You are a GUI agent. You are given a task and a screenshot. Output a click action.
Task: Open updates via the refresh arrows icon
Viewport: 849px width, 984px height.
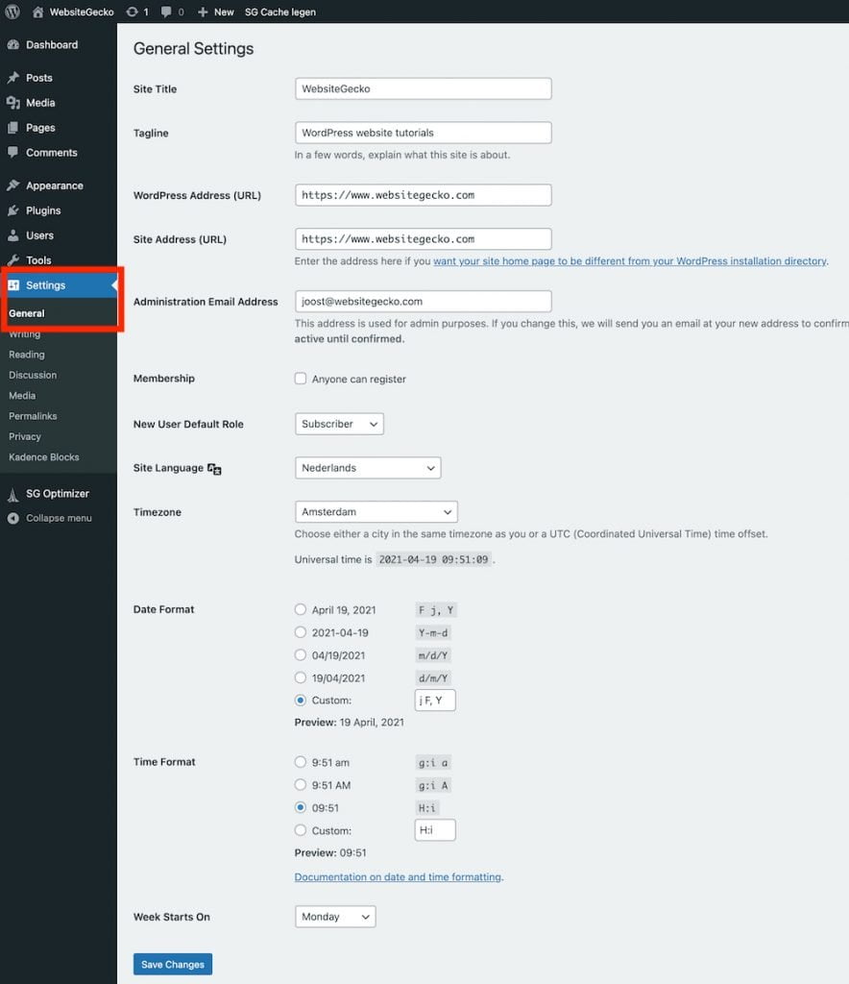(134, 12)
